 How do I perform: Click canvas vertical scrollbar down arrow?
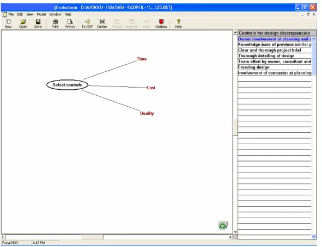coord(235,232)
